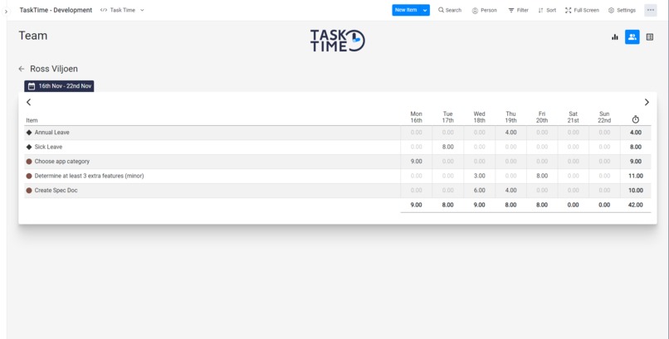The height and width of the screenshot is (339, 669).
Task: Click the Wed 18th column header
Action: click(x=479, y=117)
